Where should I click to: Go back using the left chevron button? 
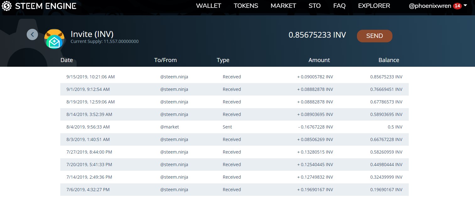pyautogui.click(x=32, y=34)
